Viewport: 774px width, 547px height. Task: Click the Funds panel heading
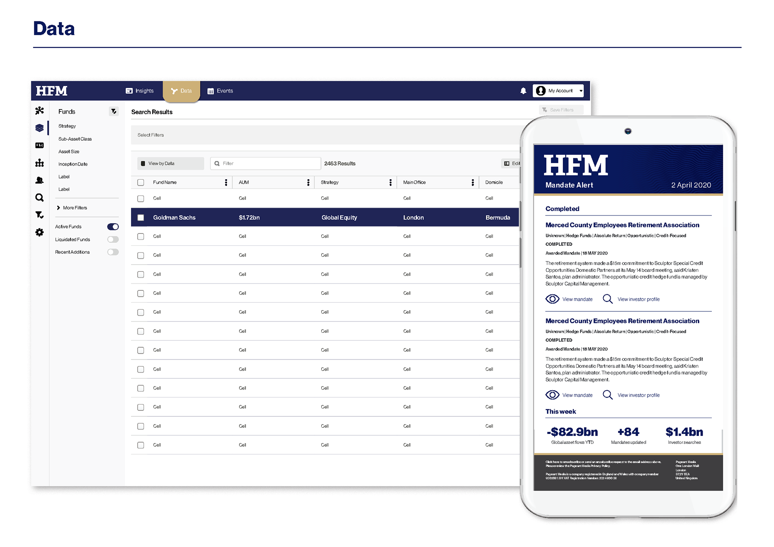[67, 112]
